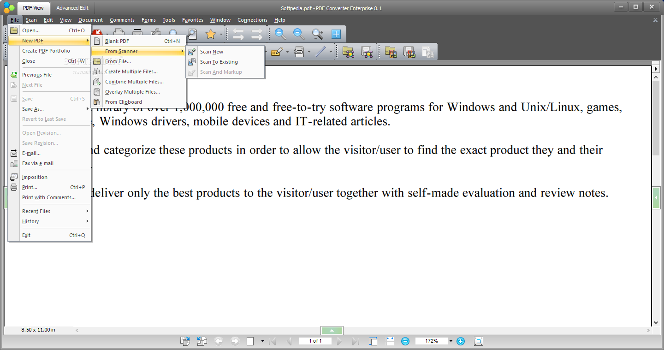Select From File... menu entry

click(x=138, y=61)
